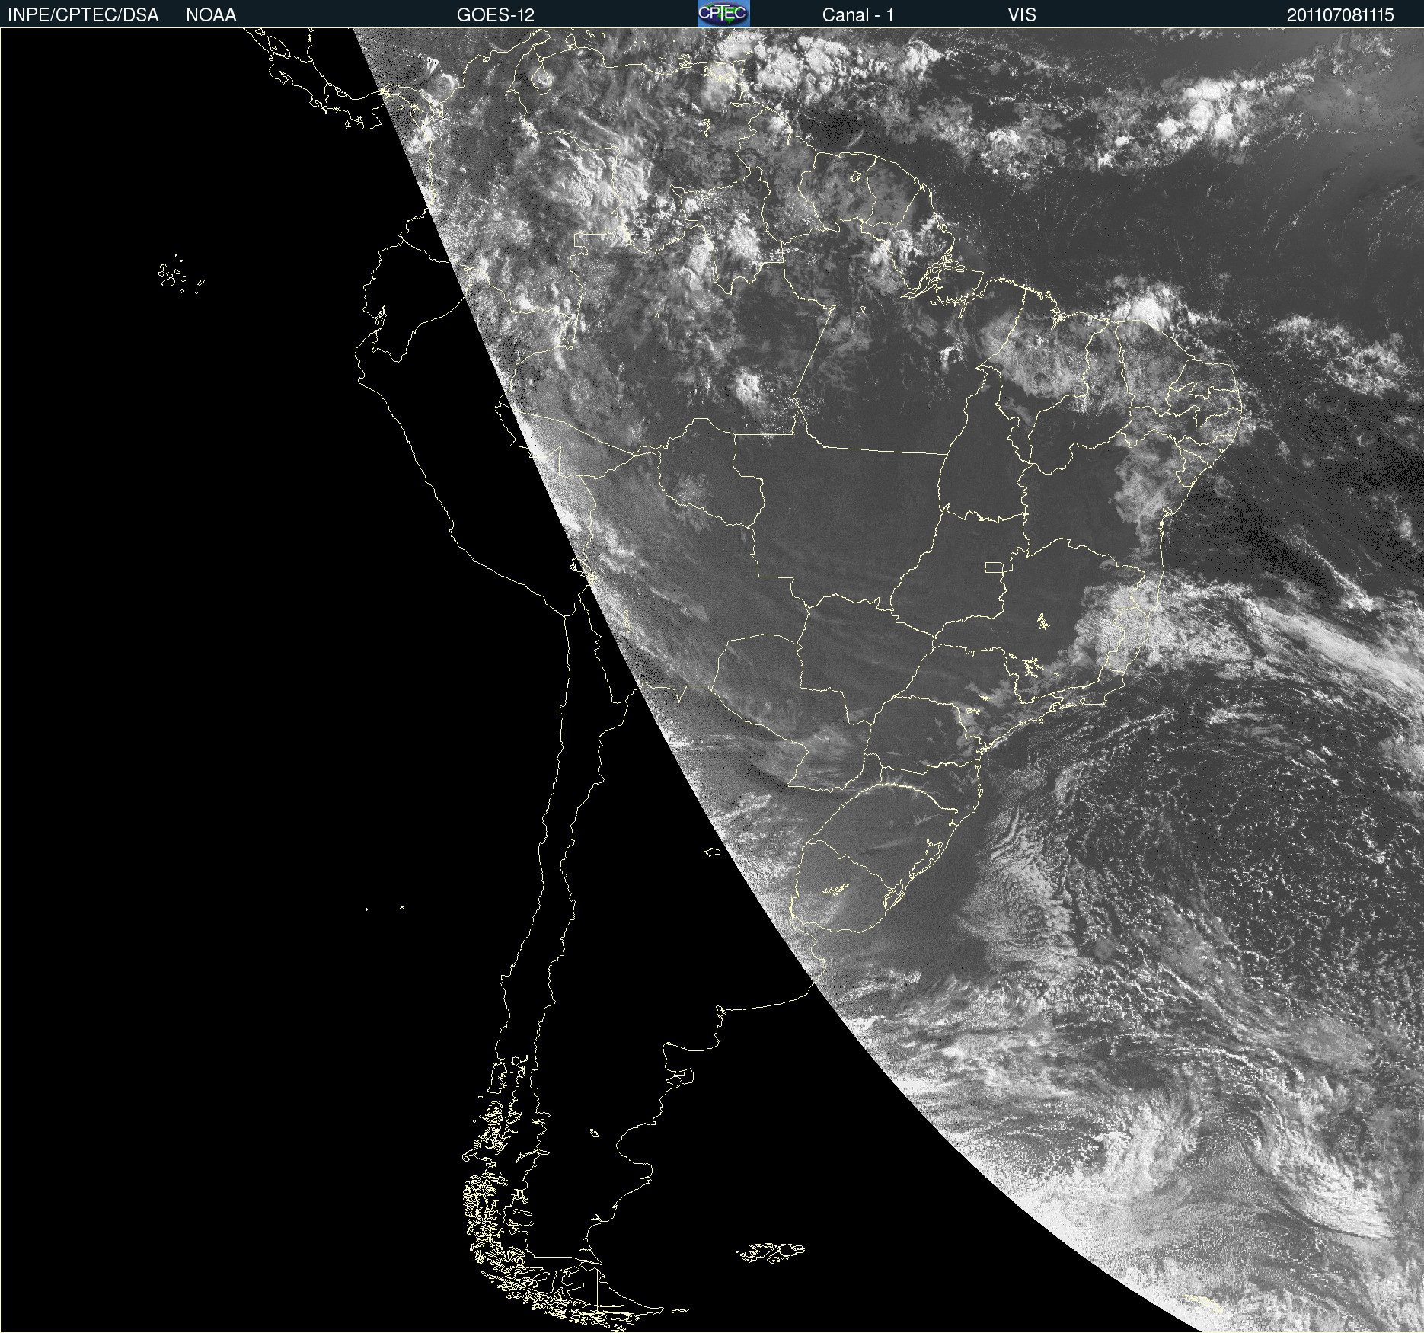Click the VIS channel label
The height and width of the screenshot is (1333, 1424).
(1022, 15)
